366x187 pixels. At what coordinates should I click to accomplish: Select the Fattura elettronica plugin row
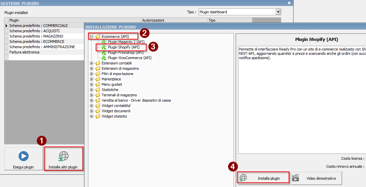(24, 52)
